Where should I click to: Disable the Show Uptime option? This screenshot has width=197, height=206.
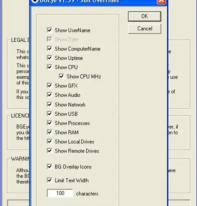[50, 58]
